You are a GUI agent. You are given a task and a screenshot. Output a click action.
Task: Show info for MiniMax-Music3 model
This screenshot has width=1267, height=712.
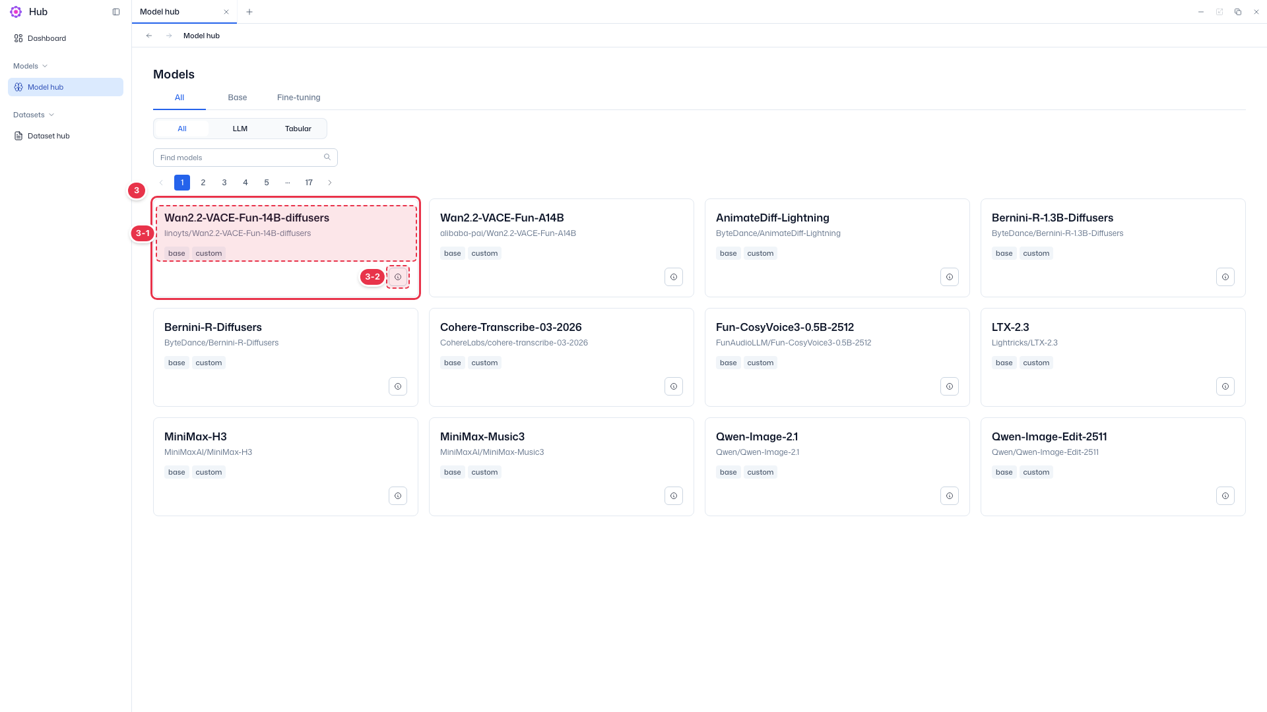tap(674, 496)
